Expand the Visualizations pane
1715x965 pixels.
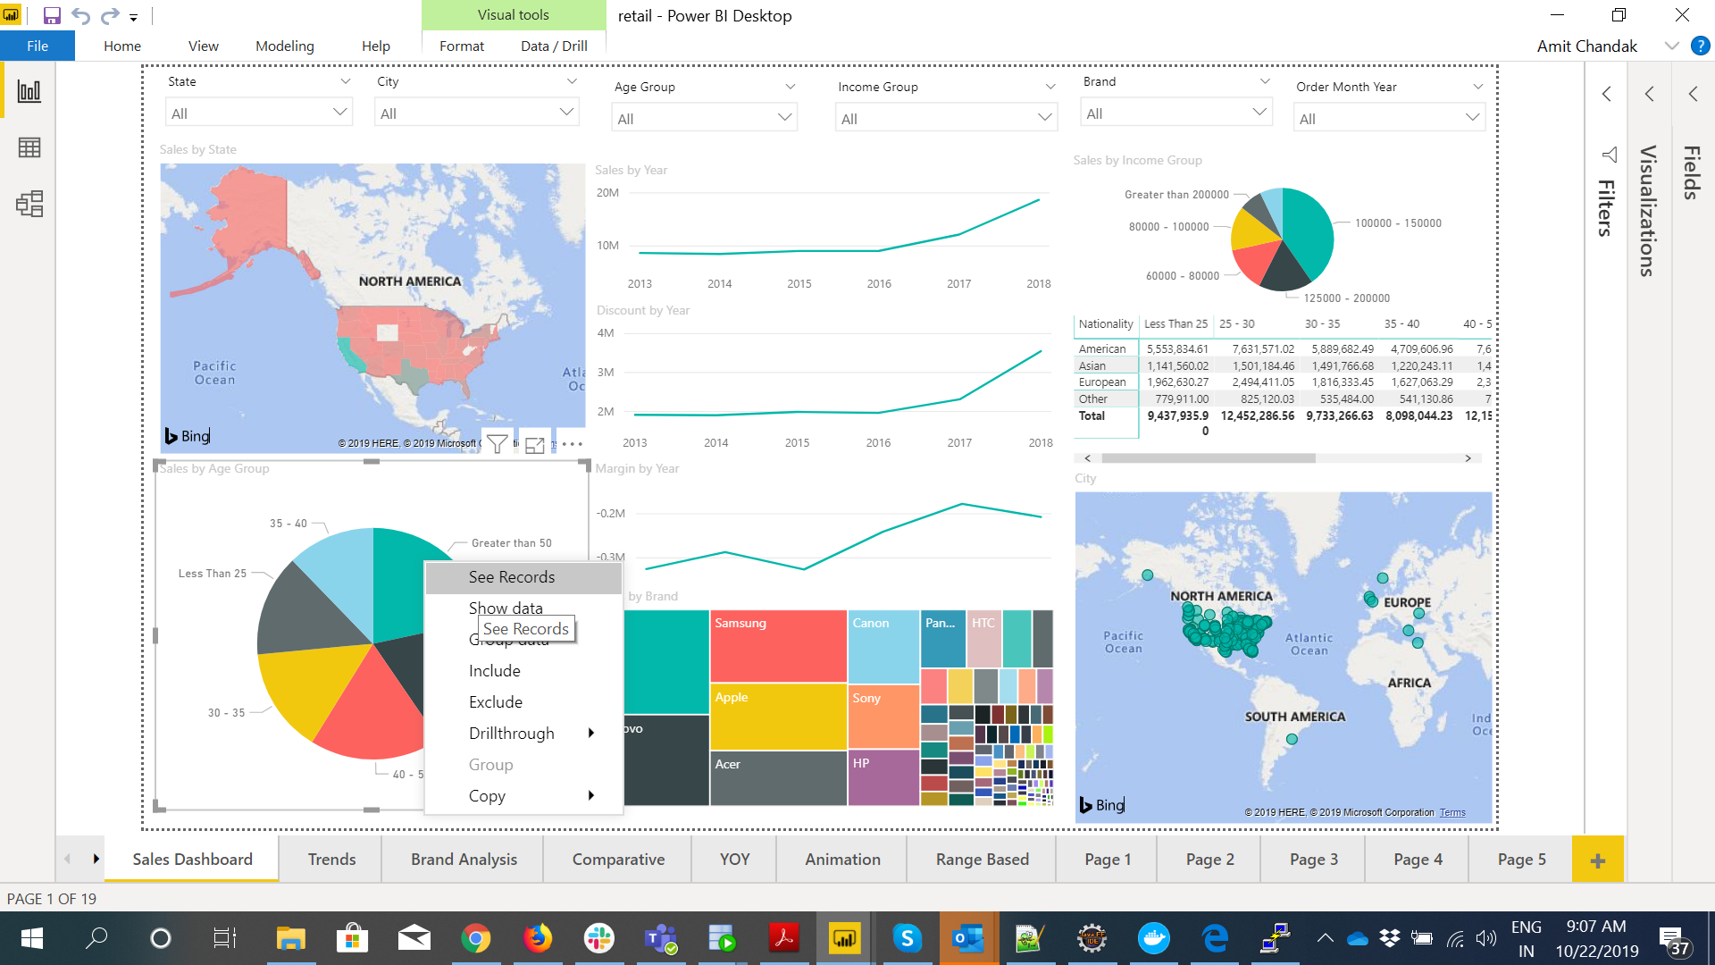click(1649, 94)
